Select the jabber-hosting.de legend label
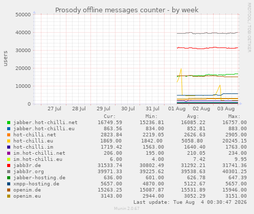This screenshot has width=254, height=214. [39, 178]
